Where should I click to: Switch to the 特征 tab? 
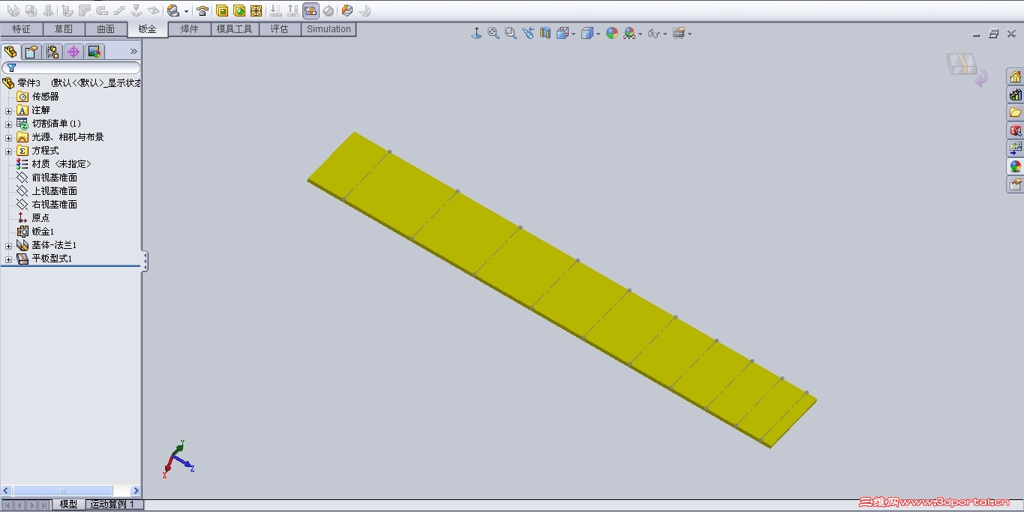point(22,29)
